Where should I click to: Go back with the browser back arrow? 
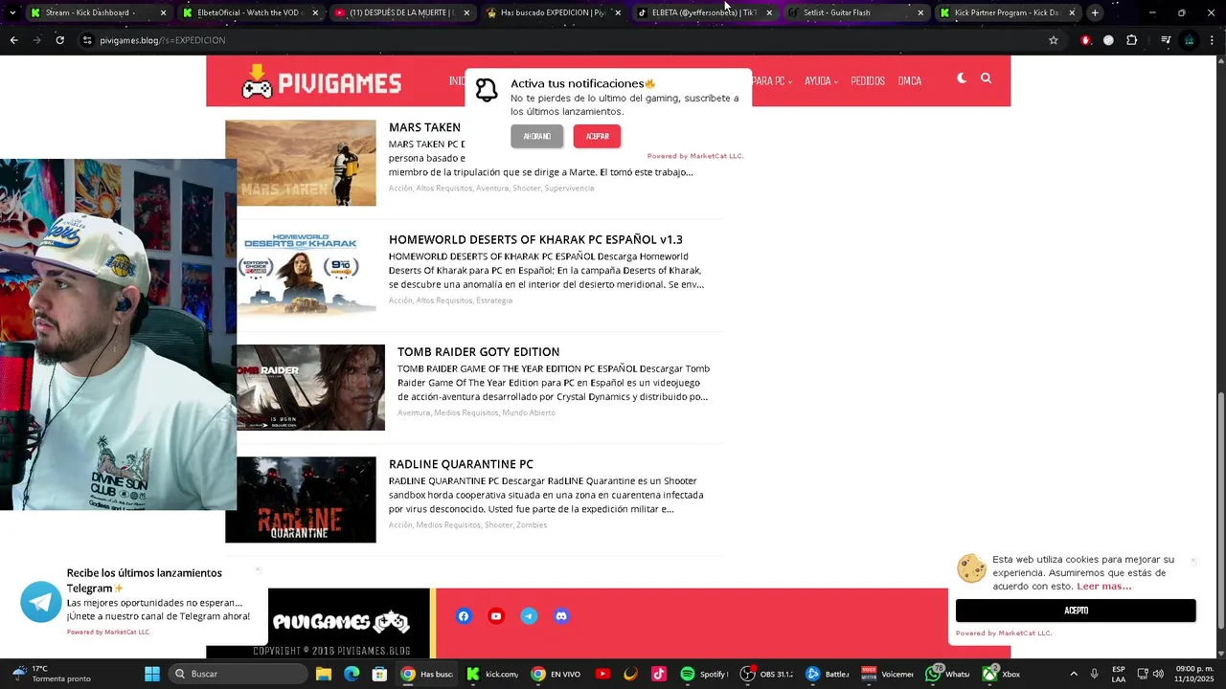tap(13, 40)
